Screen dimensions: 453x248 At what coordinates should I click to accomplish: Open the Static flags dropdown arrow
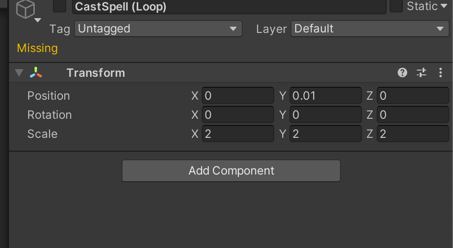pos(444,6)
